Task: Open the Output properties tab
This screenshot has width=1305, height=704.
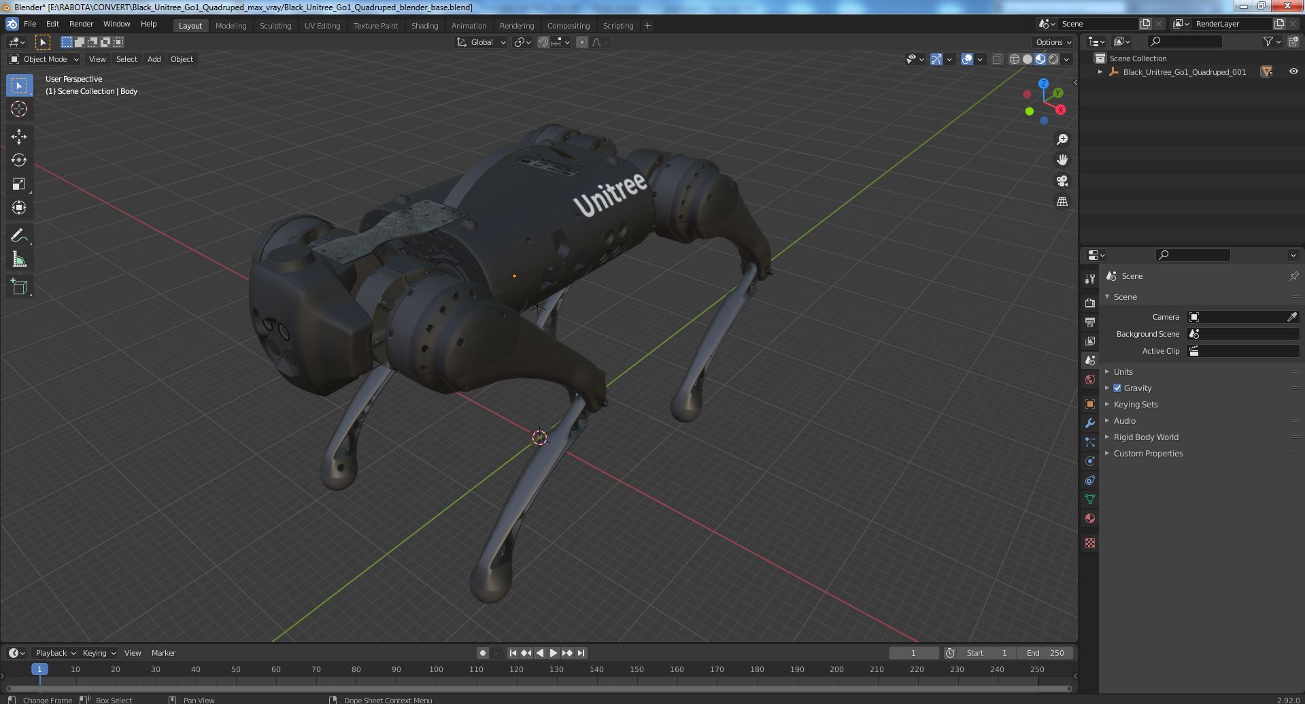Action: (1090, 322)
